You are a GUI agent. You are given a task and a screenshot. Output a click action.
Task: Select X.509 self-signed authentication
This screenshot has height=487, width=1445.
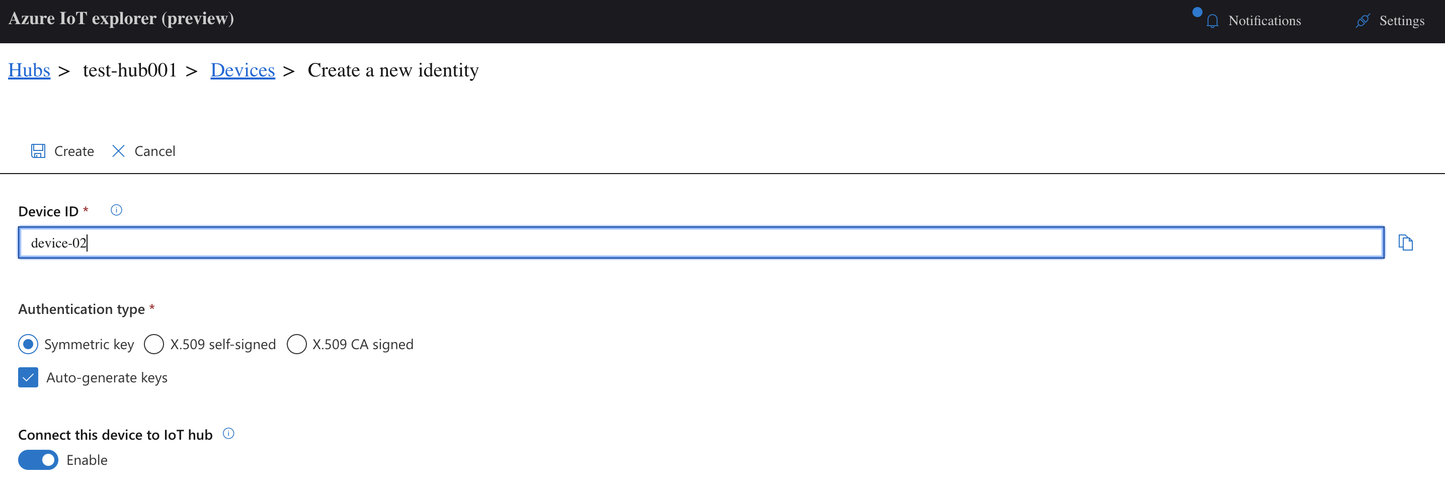pyautogui.click(x=153, y=344)
